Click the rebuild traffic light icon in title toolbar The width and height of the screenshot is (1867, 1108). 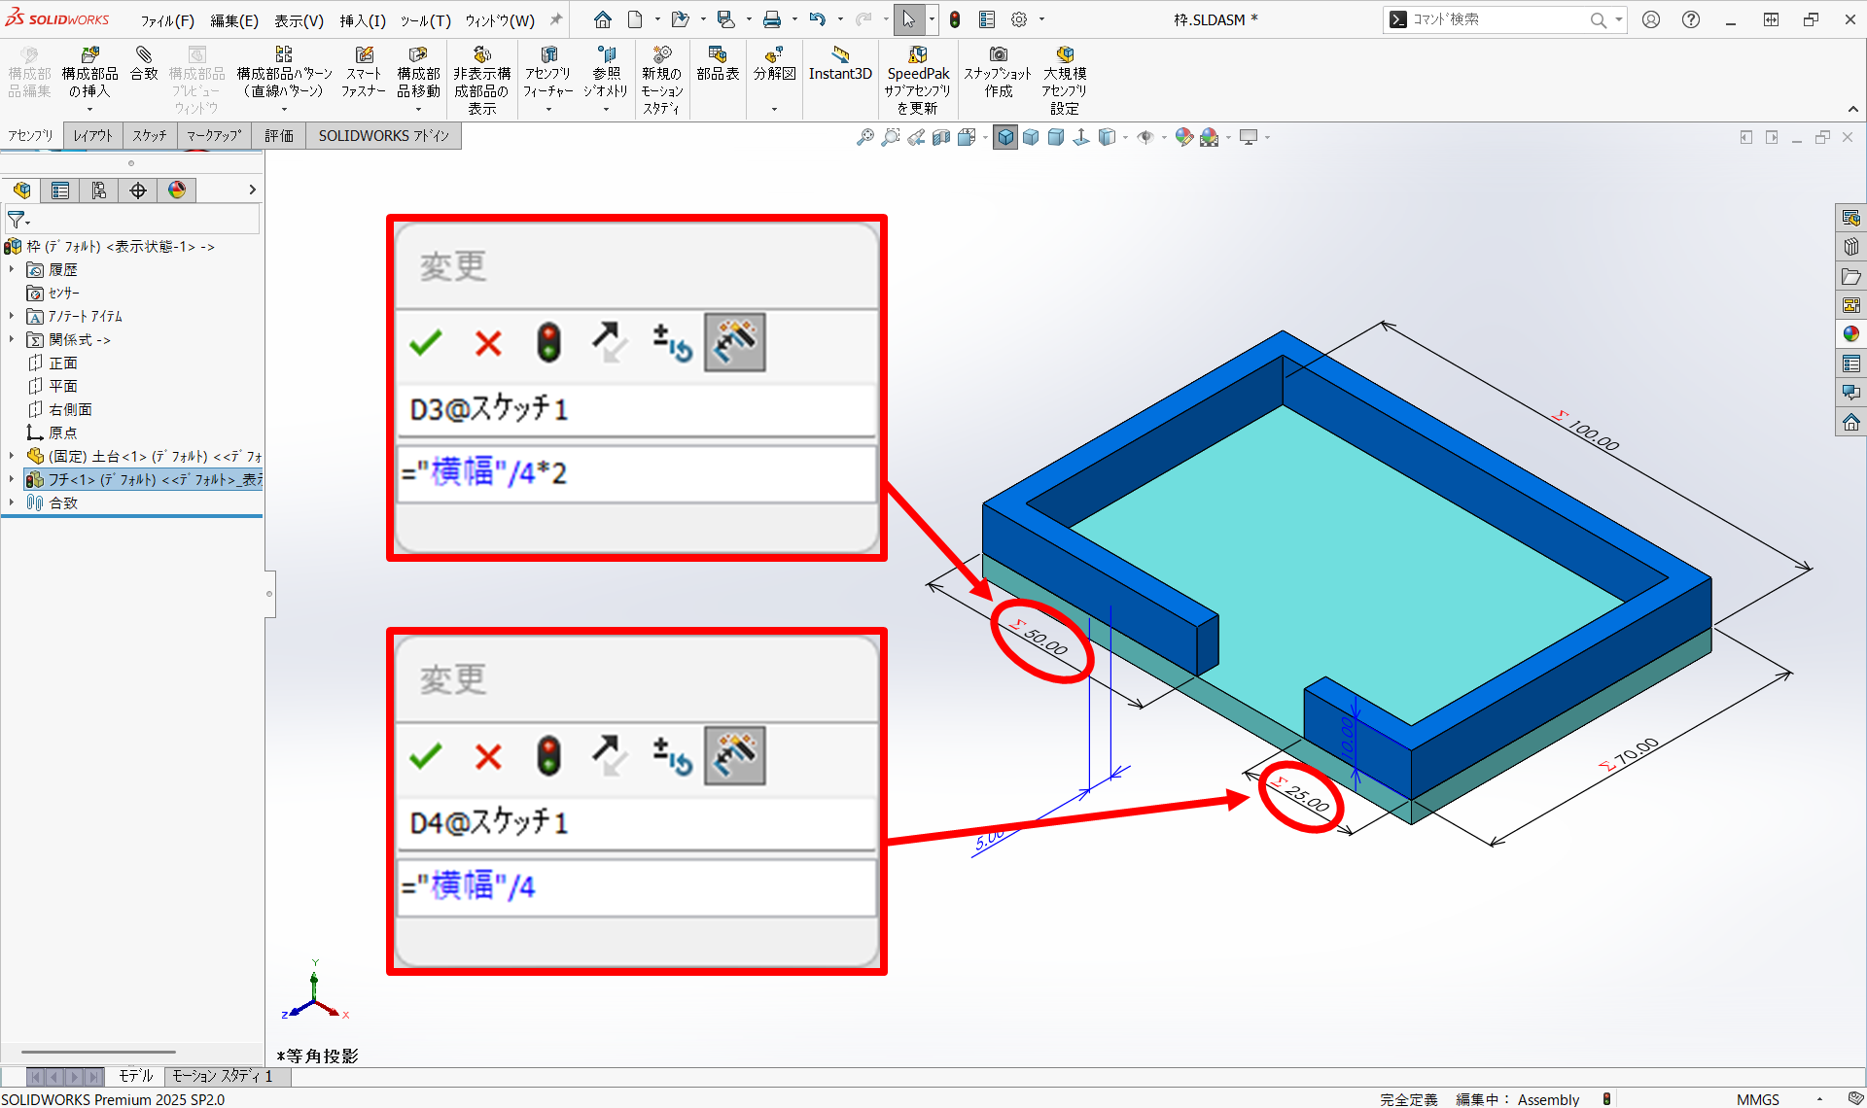point(955,19)
